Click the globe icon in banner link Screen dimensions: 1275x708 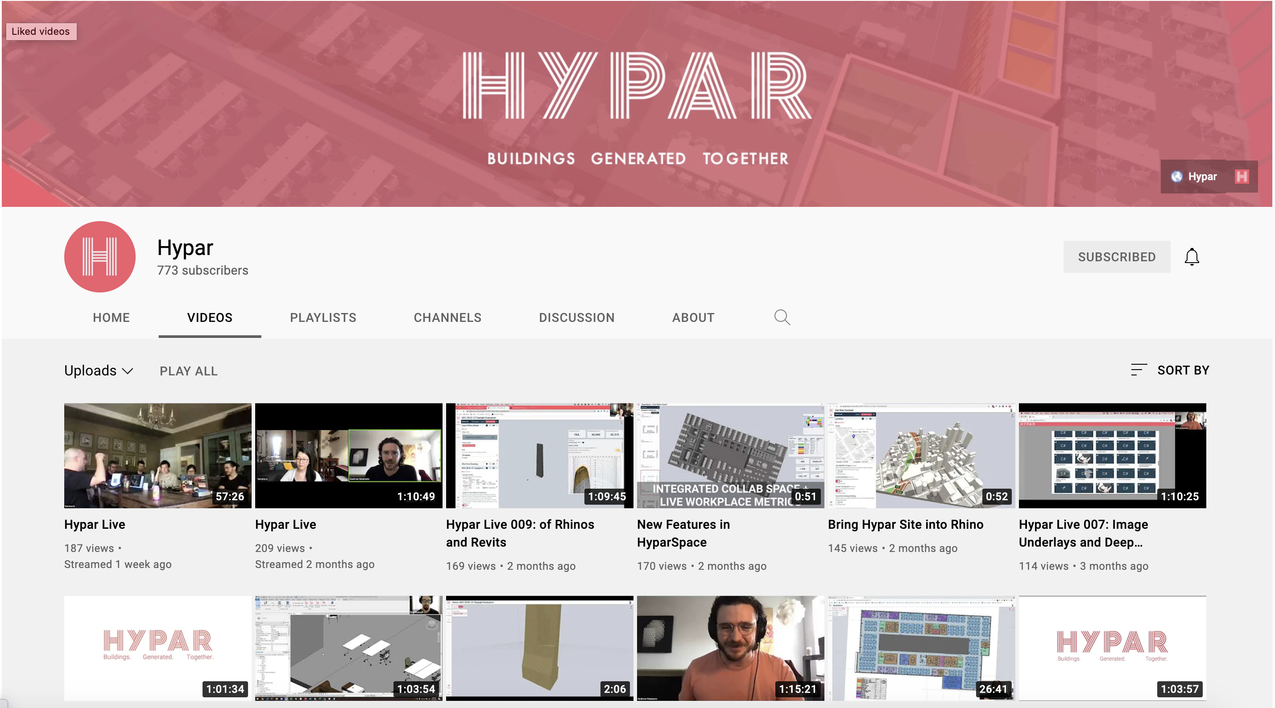[x=1176, y=177]
